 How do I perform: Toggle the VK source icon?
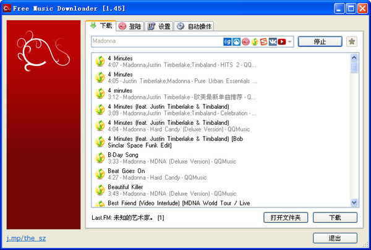(x=273, y=42)
